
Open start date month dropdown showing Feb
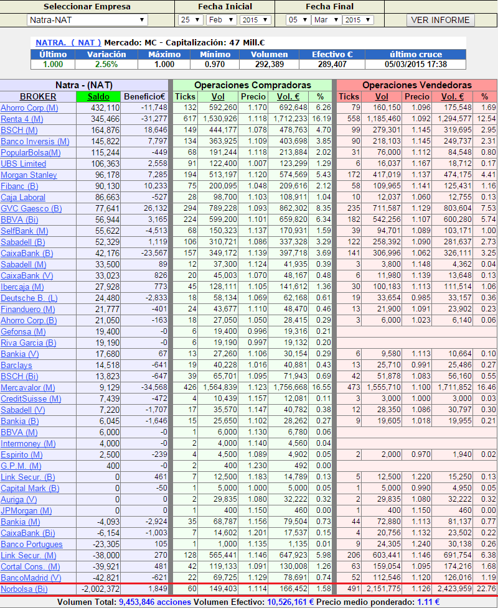221,20
